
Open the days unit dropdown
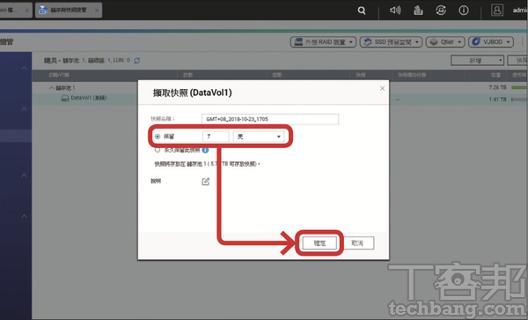[259, 137]
